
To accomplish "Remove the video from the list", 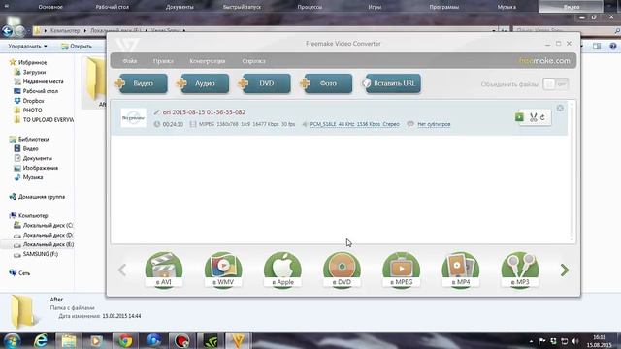I will tap(560, 108).
